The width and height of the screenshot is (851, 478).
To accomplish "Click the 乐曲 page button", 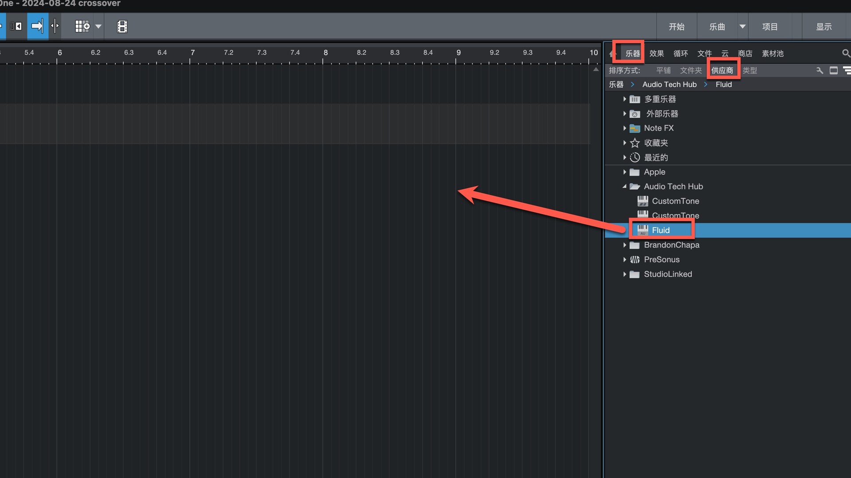I will click(x=717, y=27).
